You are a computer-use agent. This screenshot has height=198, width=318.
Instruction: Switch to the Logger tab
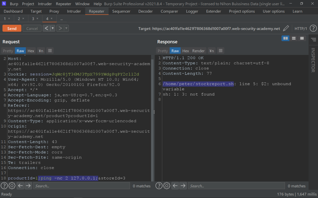point(192,11)
